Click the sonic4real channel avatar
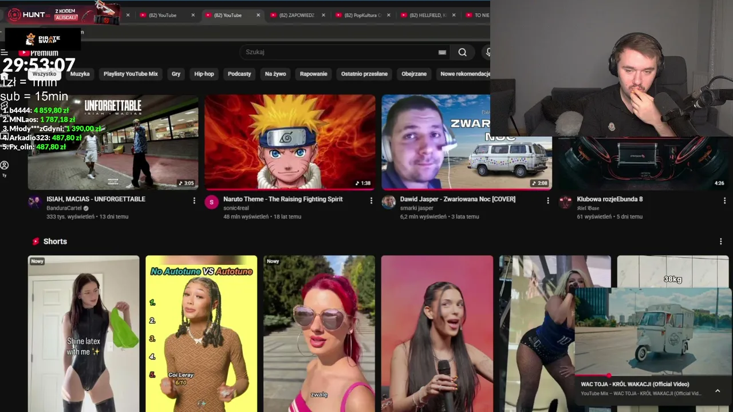This screenshot has height=412, width=733. coord(212,201)
